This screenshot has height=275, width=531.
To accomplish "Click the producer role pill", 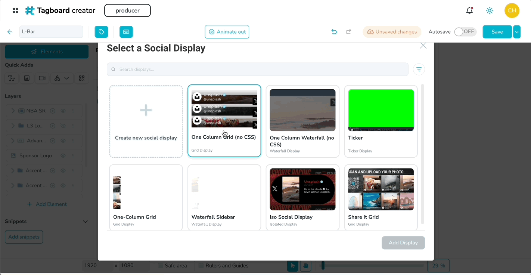I will pos(127,10).
